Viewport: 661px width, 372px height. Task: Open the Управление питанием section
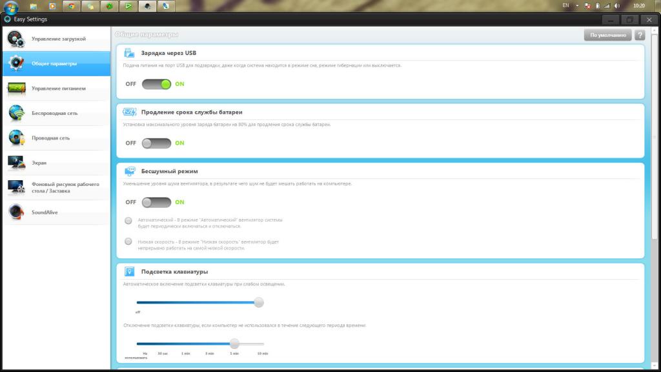pos(57,88)
